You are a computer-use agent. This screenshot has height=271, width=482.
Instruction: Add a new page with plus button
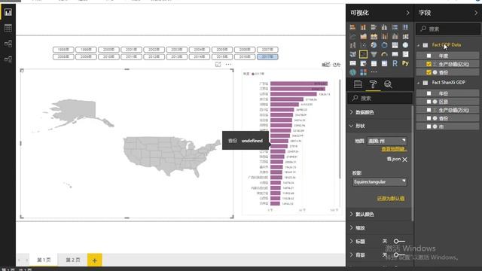coord(94,260)
